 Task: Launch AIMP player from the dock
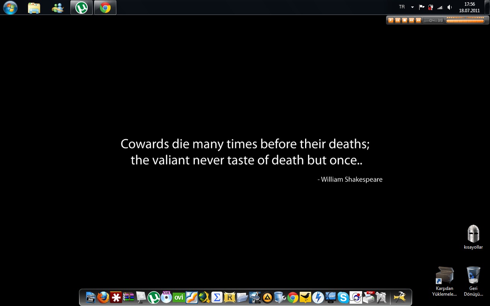pos(267,297)
